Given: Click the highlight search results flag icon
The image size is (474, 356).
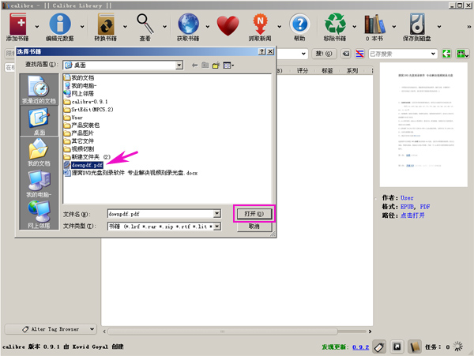Looking at the screenshot, I should pos(359,54).
